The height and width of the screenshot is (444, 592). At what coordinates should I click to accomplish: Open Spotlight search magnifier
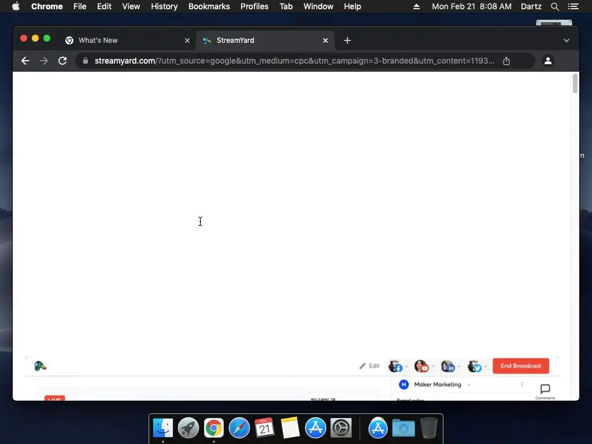pyautogui.click(x=554, y=6)
